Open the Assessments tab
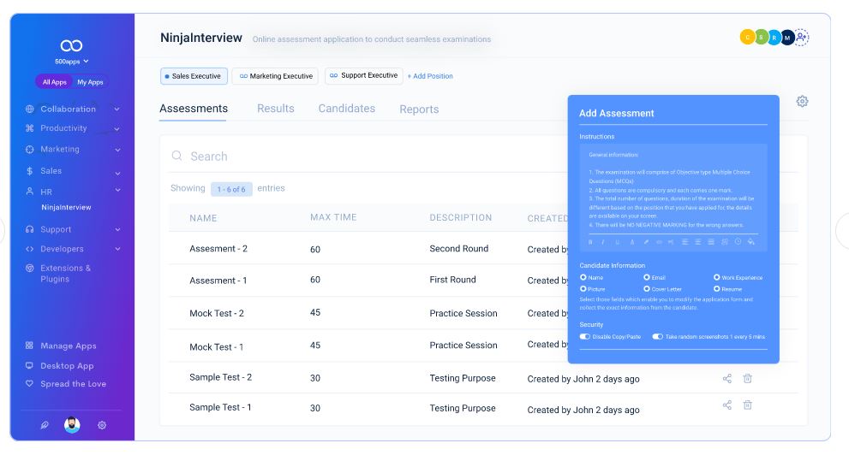Screen dimensions: 849x461 click(x=194, y=109)
